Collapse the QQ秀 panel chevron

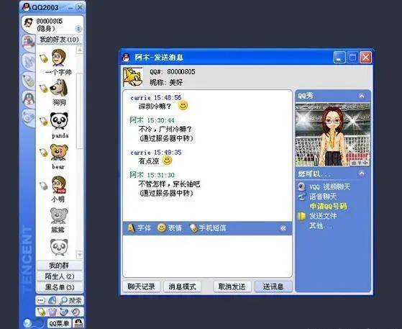[x=362, y=96]
